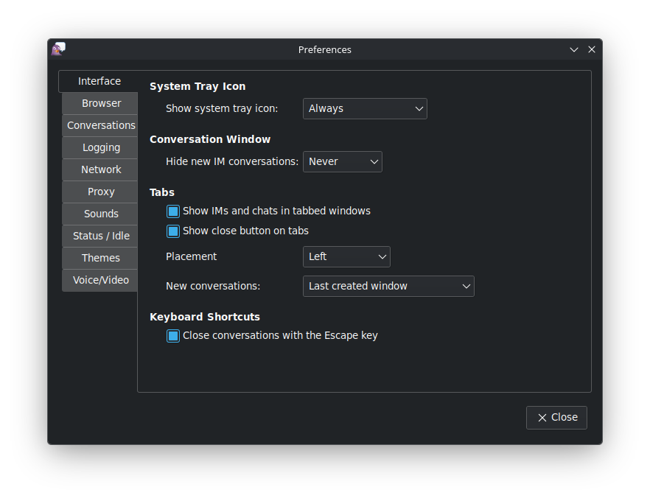Image resolution: width=650 pixels, height=501 pixels.
Task: Open the Status / Idle tab
Action: click(x=100, y=236)
